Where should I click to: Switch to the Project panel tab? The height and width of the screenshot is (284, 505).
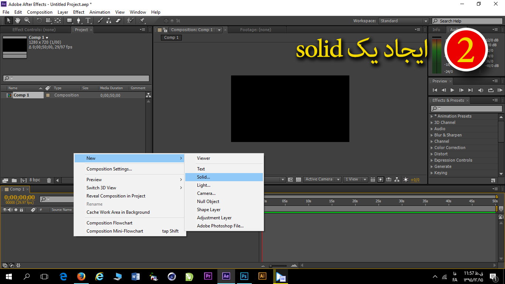(x=81, y=30)
